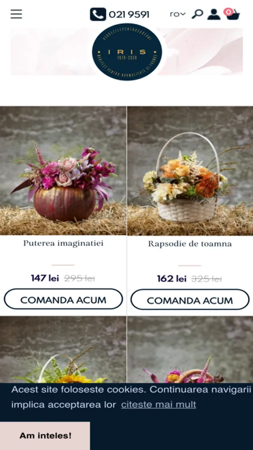Go to homepage via IRIS logo
This screenshot has height=450, width=253.
point(127,52)
